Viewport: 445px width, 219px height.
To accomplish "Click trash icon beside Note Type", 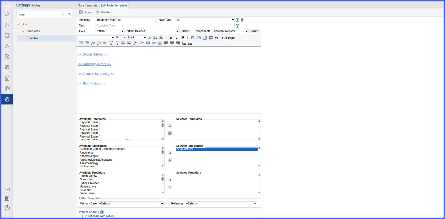I will 242,20.
